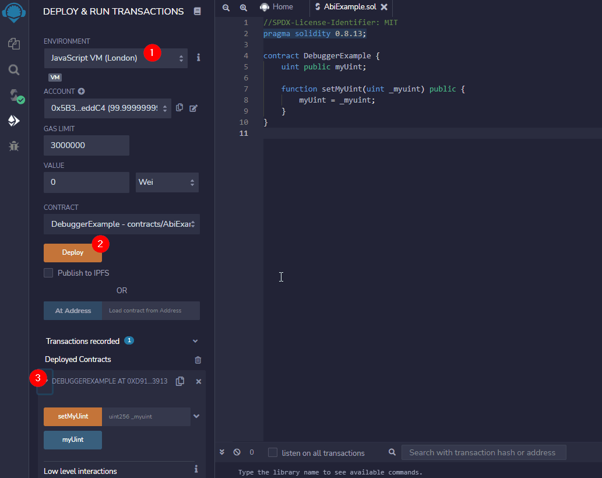Remove DEBUGGEREXAMPLE deployed instance
This screenshot has height=478, width=602.
[199, 382]
